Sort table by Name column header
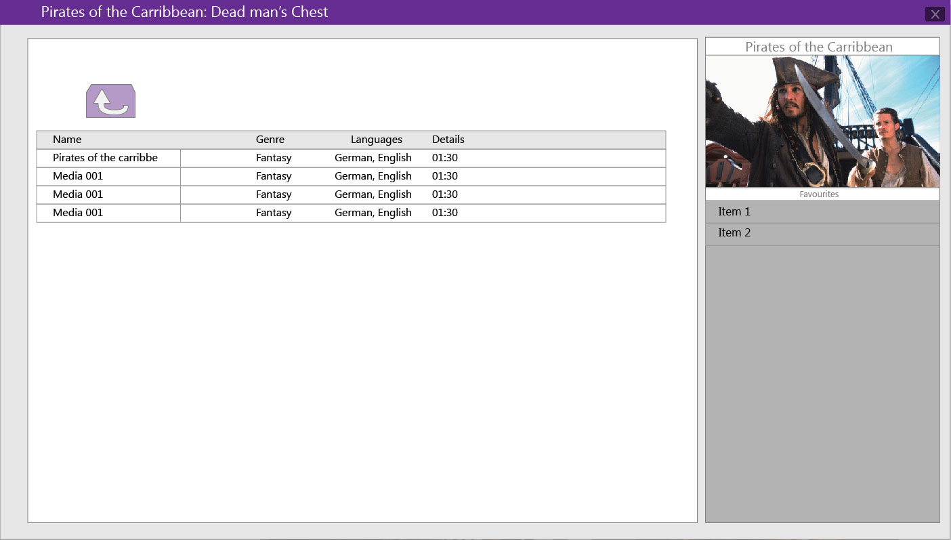 click(x=67, y=140)
